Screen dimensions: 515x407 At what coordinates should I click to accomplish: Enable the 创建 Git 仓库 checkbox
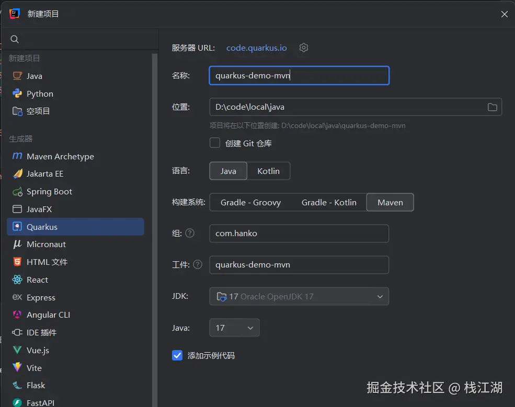tap(215, 143)
